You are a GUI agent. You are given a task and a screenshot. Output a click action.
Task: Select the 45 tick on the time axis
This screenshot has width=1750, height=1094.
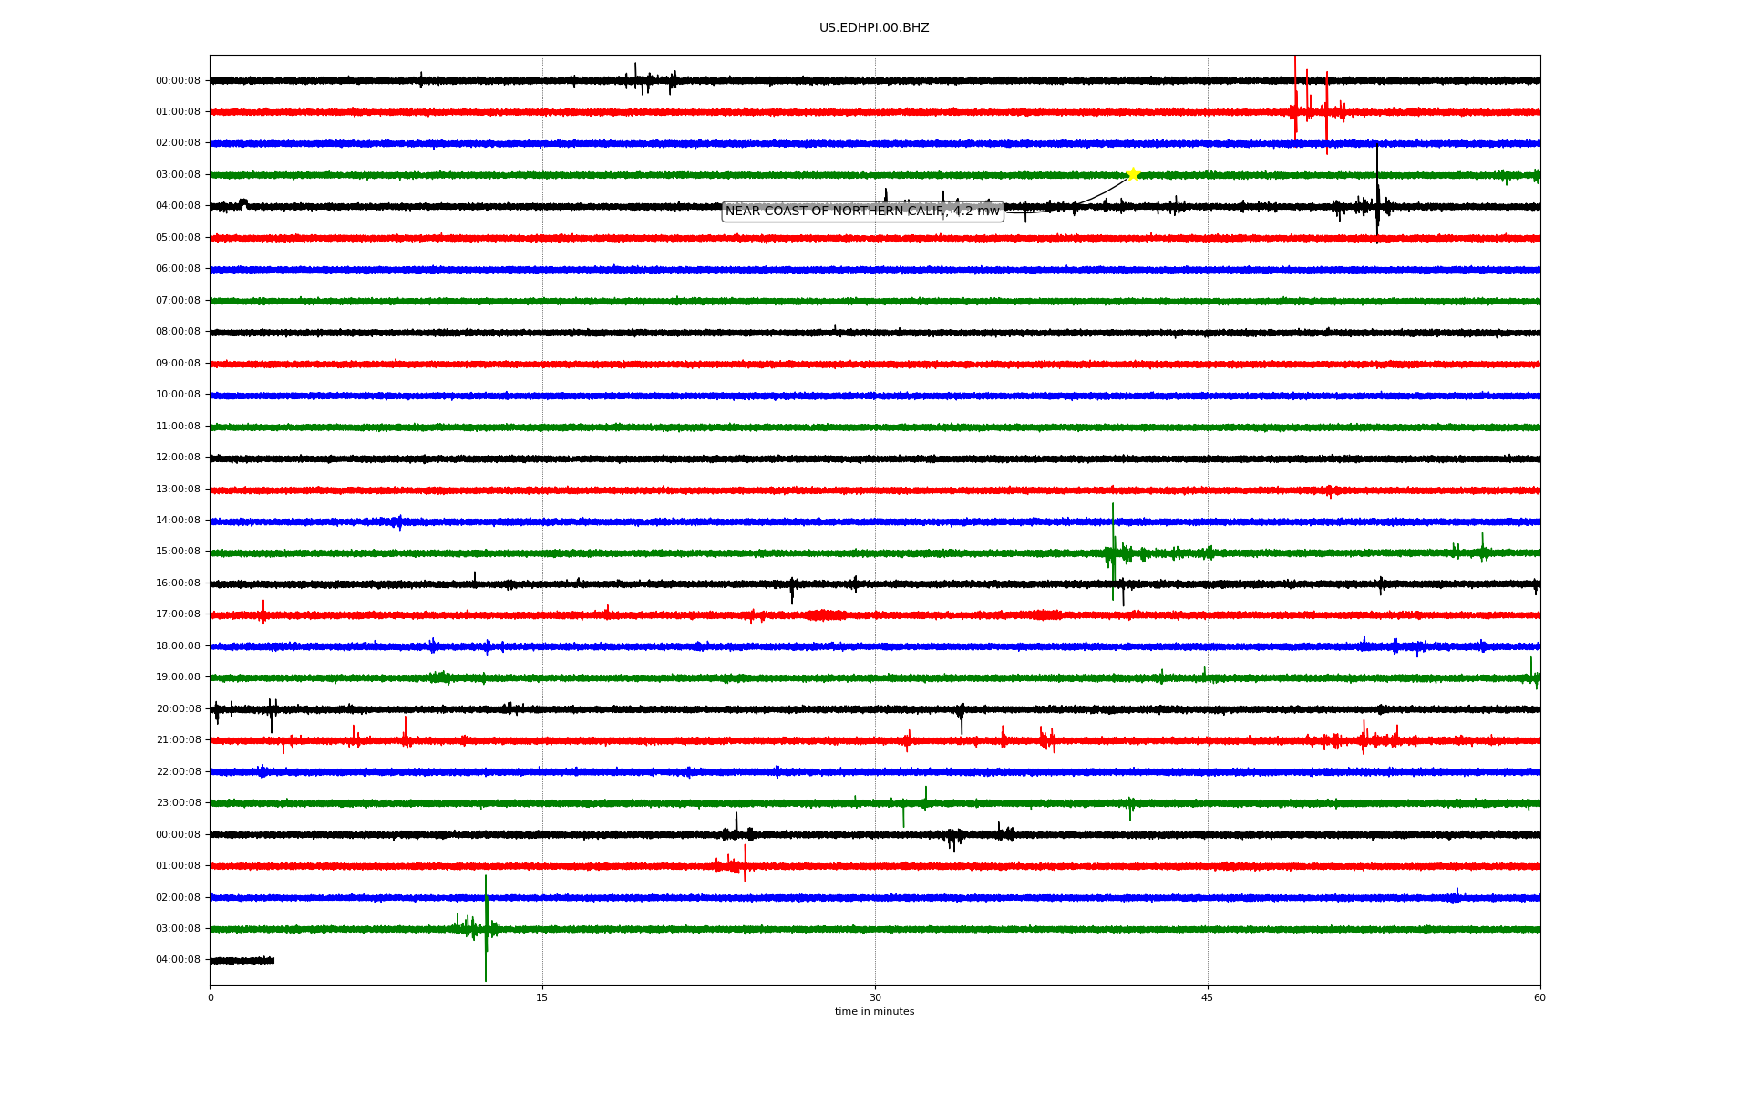1208,997
